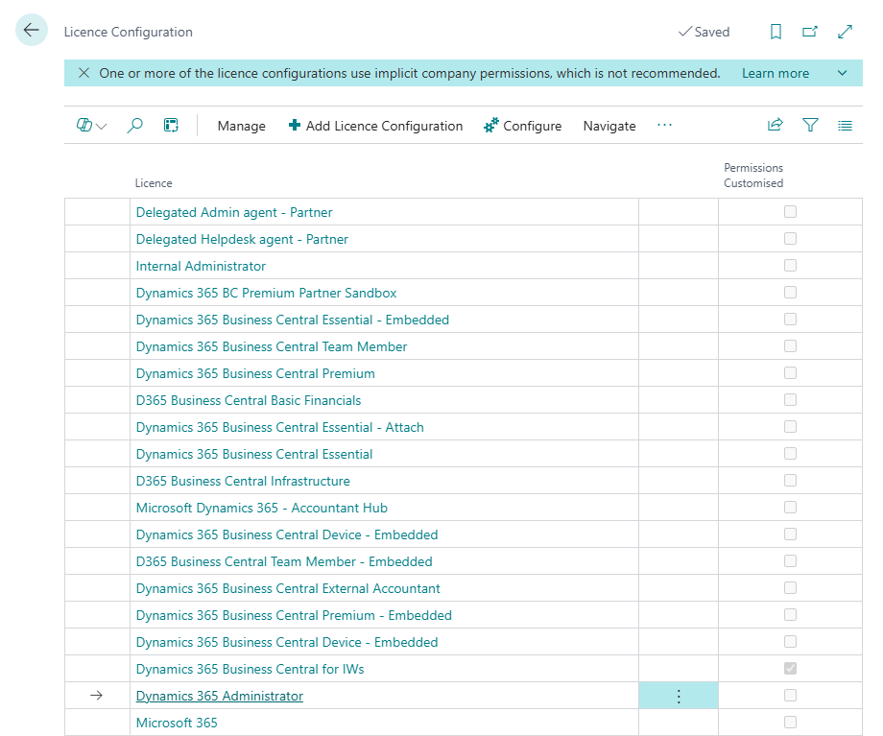The image size is (883, 736).
Task: Click the bookmark icon
Action: click(x=776, y=32)
